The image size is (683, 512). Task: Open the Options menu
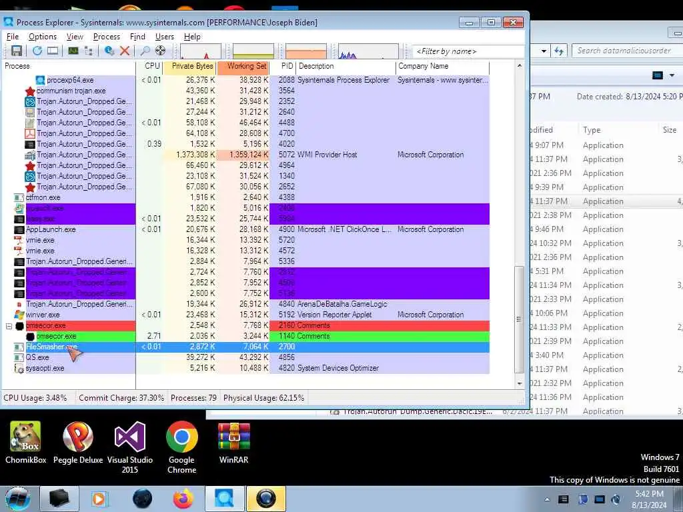coord(43,37)
